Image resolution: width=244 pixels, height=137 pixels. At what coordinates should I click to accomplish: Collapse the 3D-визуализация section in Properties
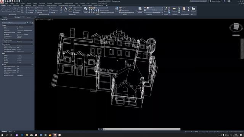32,40
